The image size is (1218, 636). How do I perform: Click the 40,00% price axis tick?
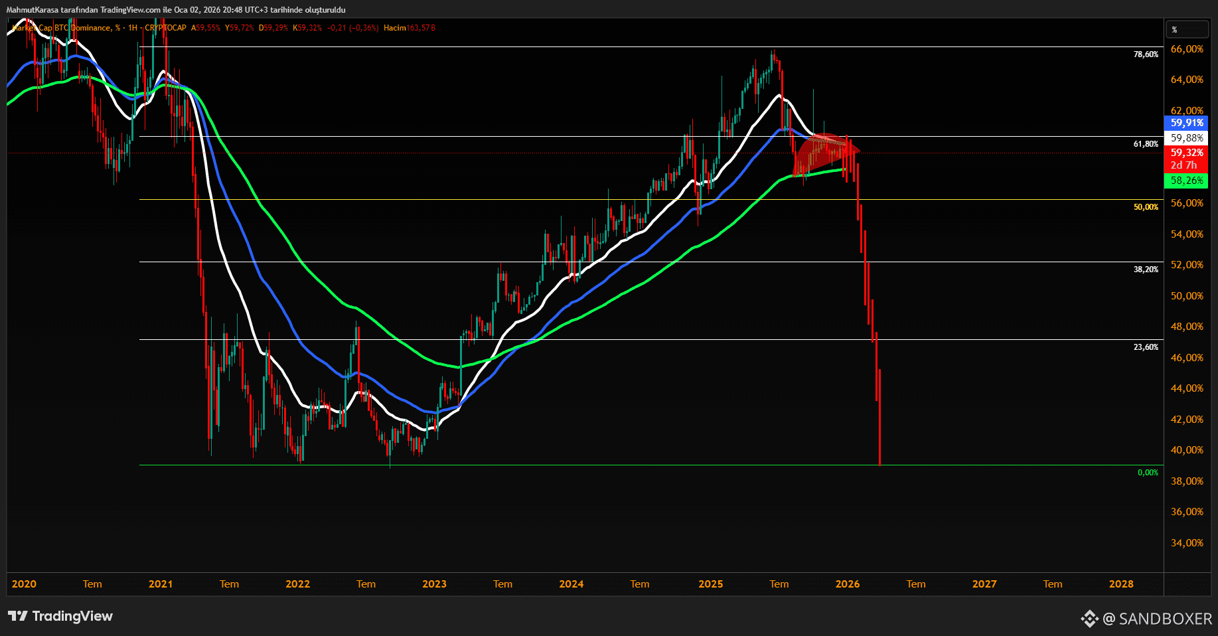[x=1187, y=450]
